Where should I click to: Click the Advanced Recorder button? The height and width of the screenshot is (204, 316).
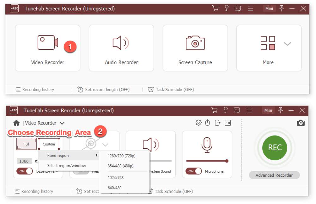(x=274, y=175)
